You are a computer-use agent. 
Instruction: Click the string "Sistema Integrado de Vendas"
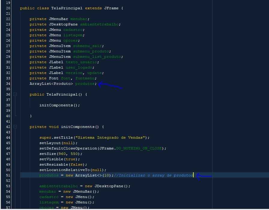click(x=110, y=138)
